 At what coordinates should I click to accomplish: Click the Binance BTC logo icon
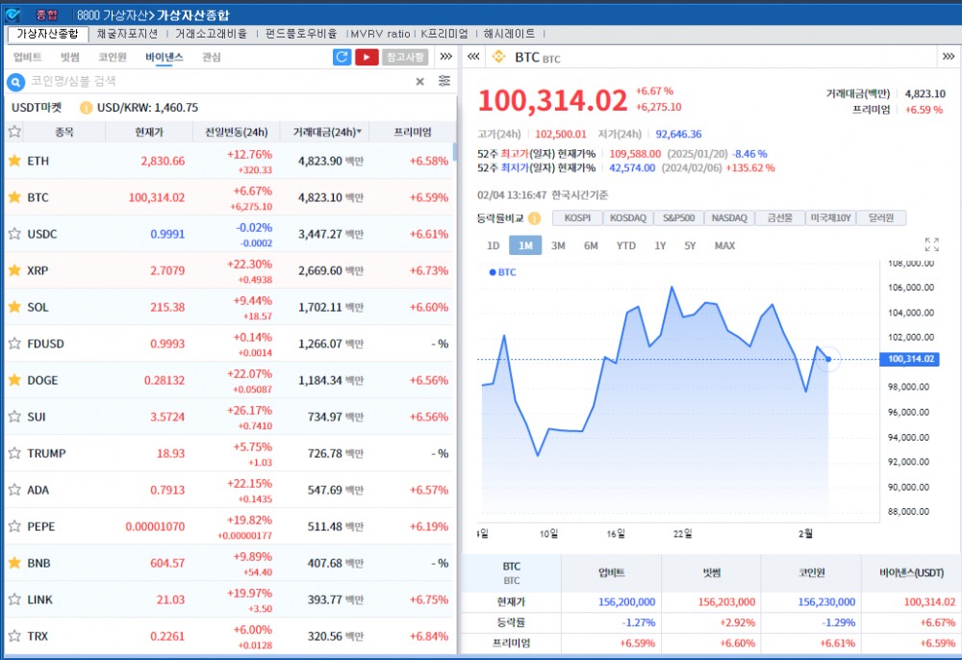[498, 56]
